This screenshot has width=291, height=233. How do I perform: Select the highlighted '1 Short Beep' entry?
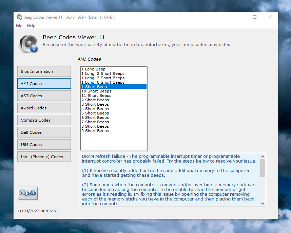[114, 87]
